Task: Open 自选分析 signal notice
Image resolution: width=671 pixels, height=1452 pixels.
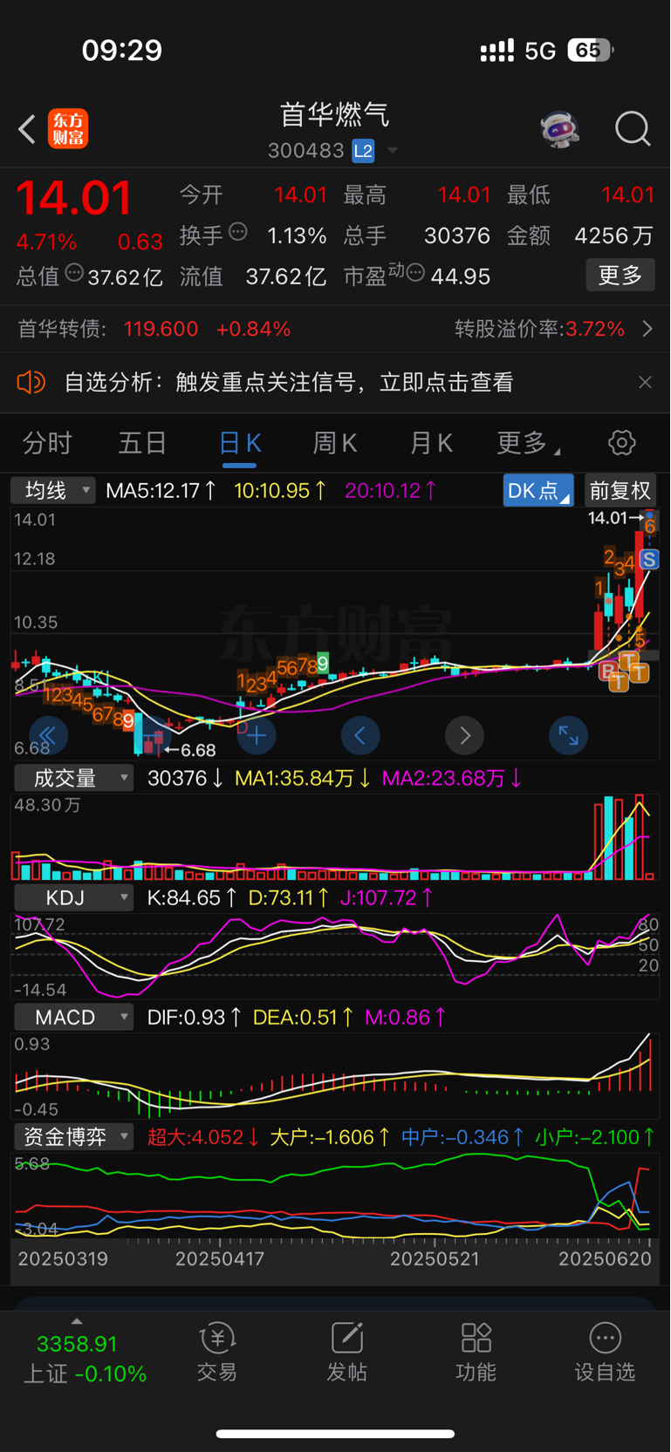Action: coord(289,382)
